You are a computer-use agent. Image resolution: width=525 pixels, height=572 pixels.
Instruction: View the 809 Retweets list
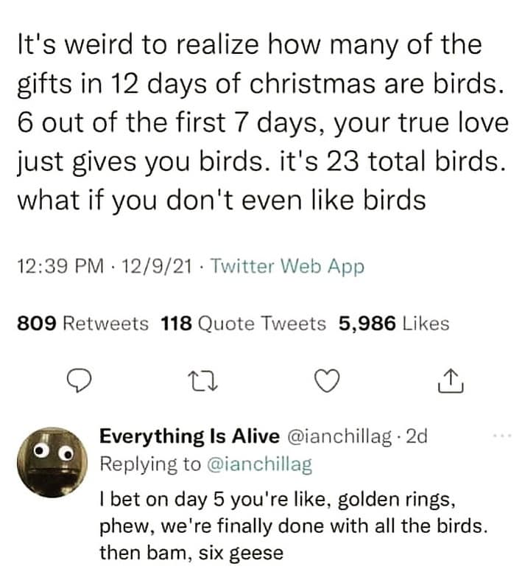[81, 323]
